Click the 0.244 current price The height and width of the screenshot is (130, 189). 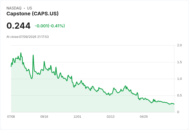click(18, 26)
